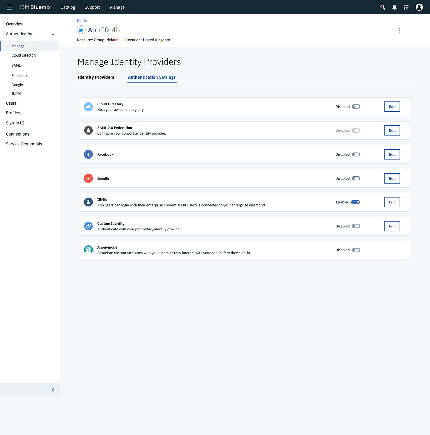This screenshot has height=435, width=430.
Task: Click Edit for Google
Action: [392, 178]
